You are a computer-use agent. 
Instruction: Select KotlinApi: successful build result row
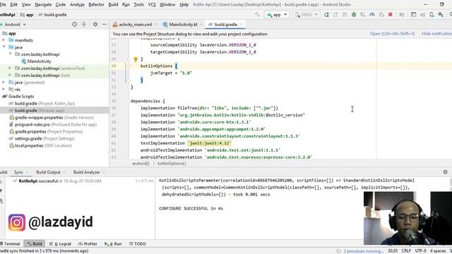(83, 181)
